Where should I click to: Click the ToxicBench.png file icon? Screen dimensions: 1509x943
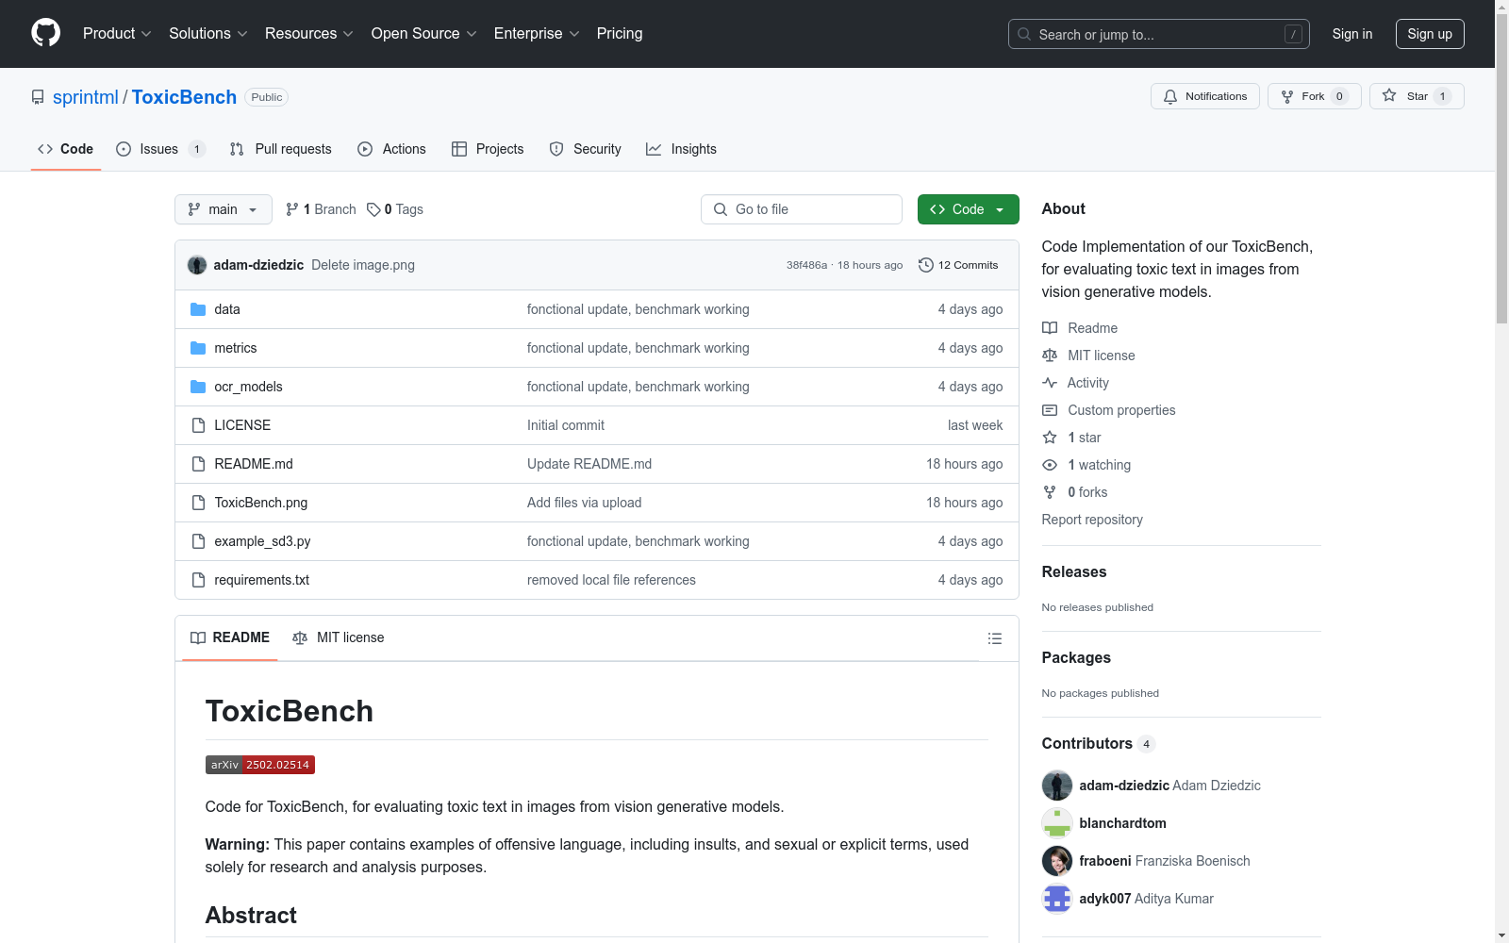click(x=198, y=503)
